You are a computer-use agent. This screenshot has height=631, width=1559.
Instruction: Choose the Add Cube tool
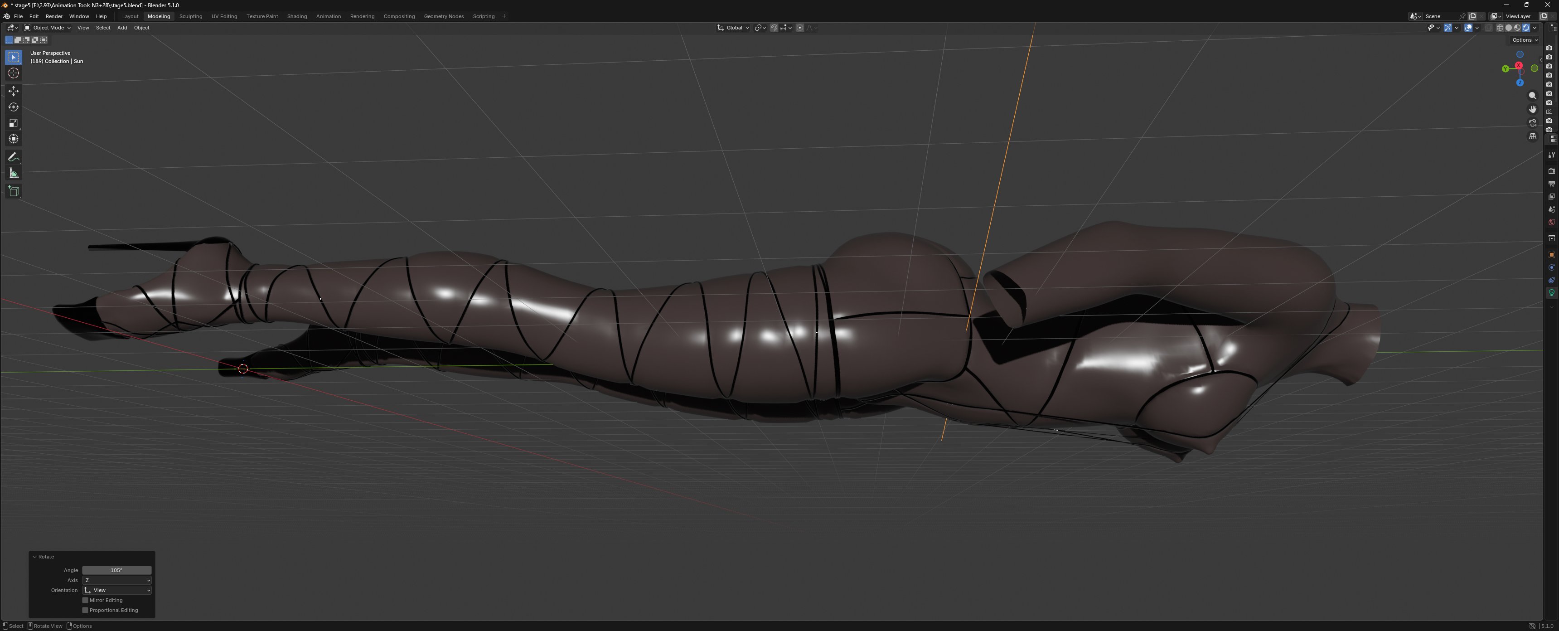click(x=13, y=191)
